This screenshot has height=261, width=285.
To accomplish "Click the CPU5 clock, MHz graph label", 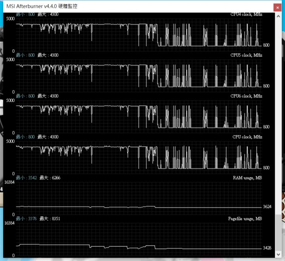I will pos(246,55).
